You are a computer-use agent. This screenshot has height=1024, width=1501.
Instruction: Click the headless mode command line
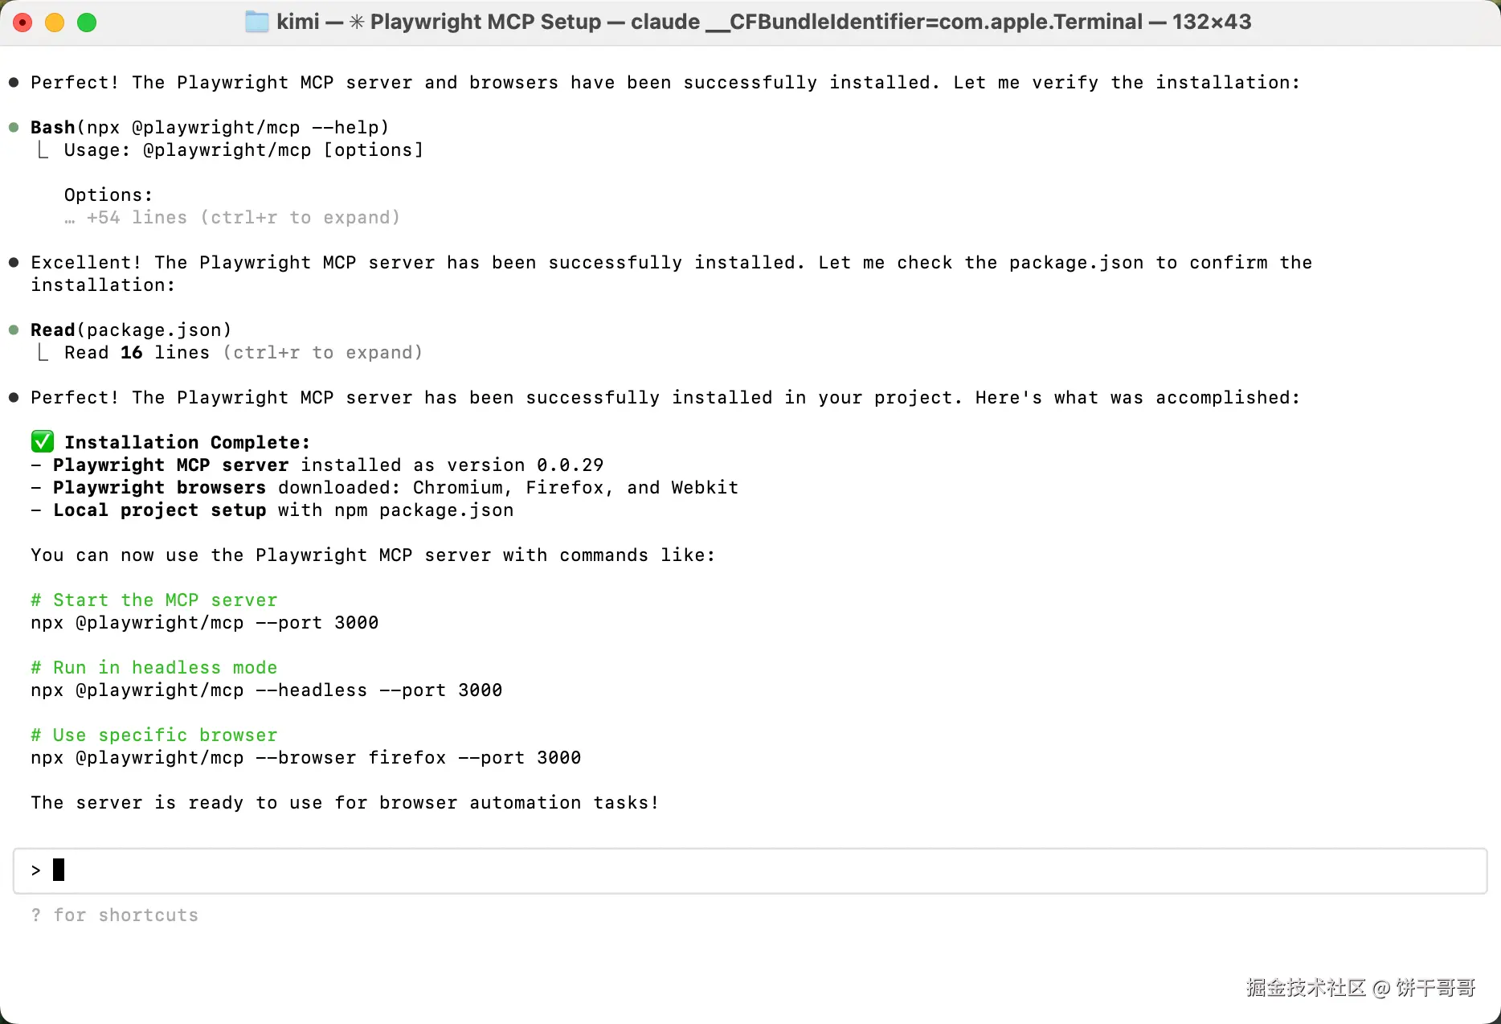point(267,690)
